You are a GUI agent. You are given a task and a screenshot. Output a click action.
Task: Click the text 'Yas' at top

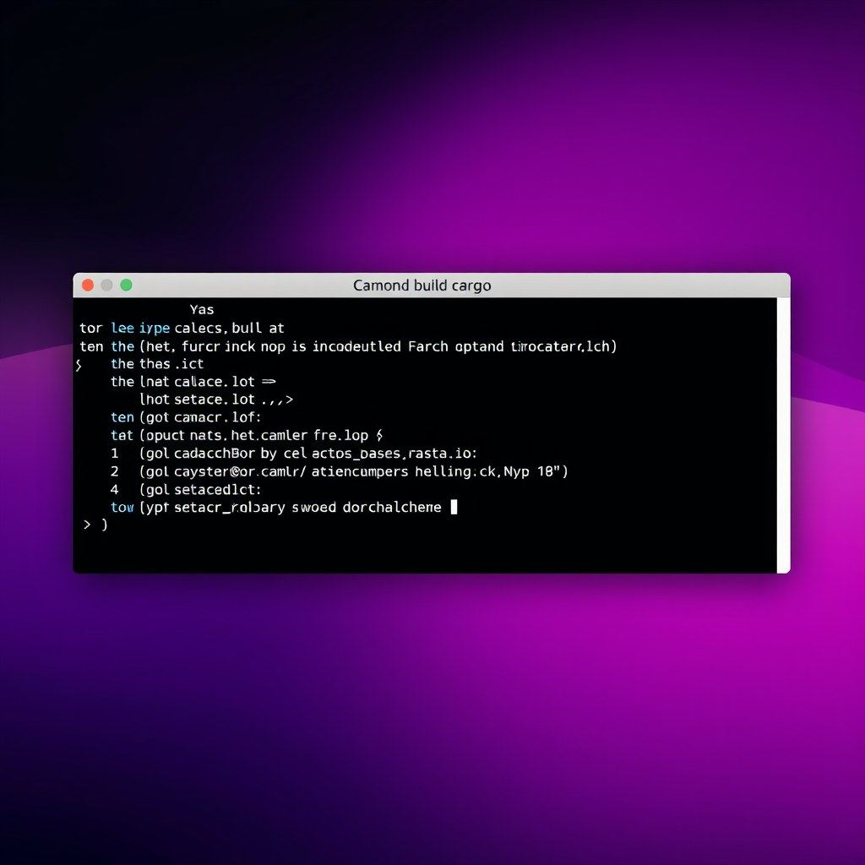point(202,309)
